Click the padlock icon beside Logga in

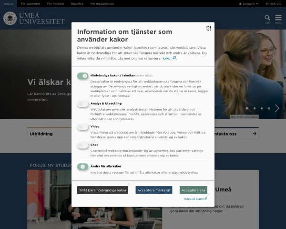coord(241,3)
